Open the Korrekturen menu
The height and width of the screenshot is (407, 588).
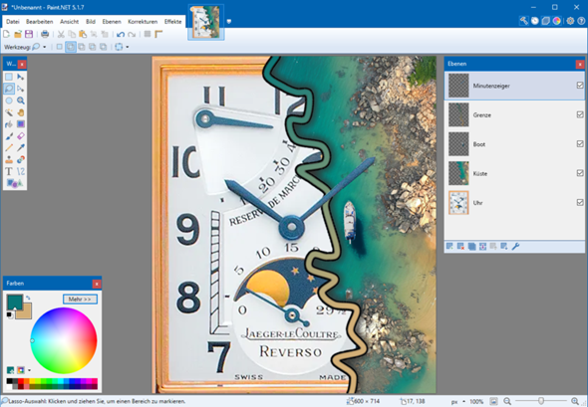[x=143, y=22]
